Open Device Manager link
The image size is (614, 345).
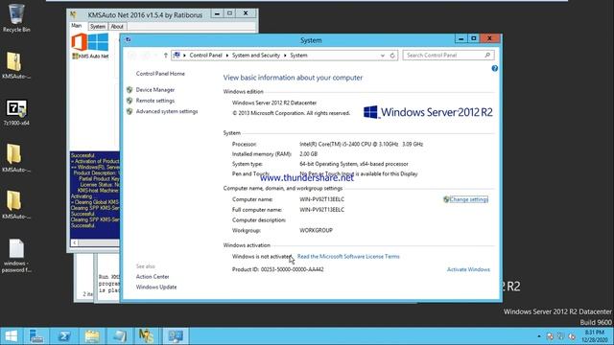pyautogui.click(x=155, y=89)
